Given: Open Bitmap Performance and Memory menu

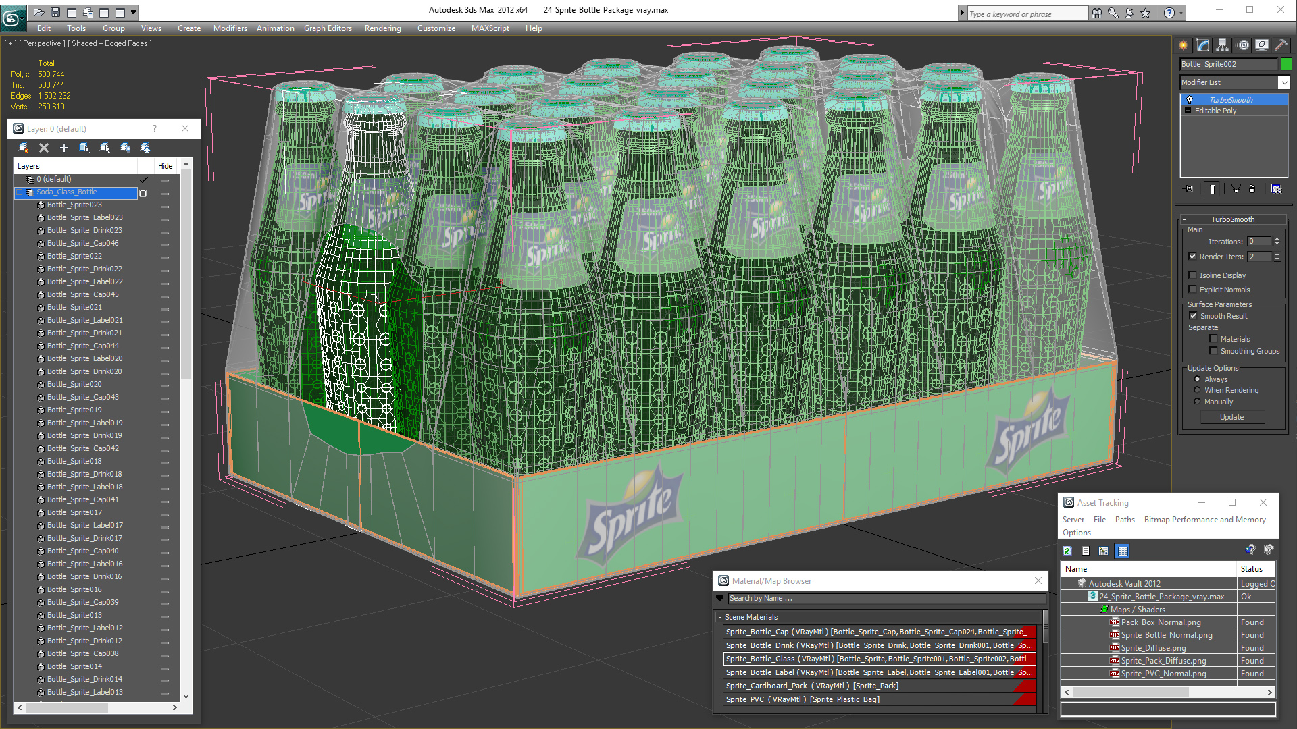Looking at the screenshot, I should [1204, 520].
